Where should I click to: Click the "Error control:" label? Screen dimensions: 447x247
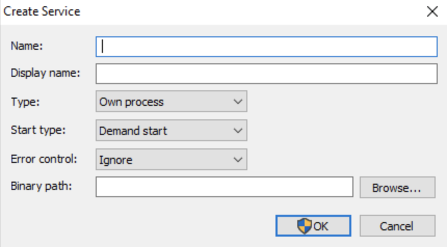click(x=44, y=159)
